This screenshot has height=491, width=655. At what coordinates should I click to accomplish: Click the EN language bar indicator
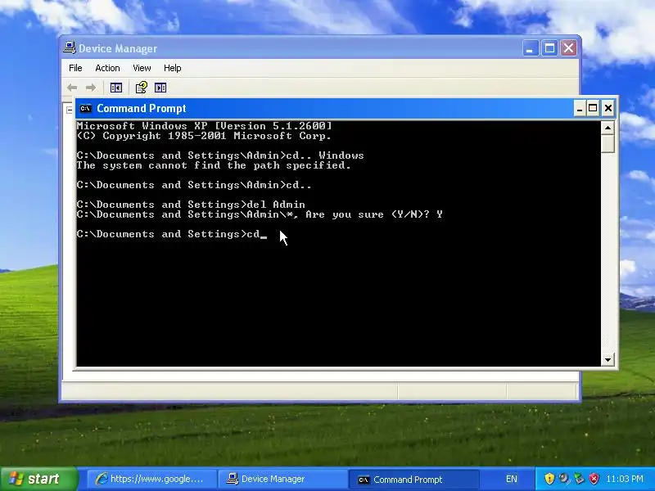pos(511,479)
